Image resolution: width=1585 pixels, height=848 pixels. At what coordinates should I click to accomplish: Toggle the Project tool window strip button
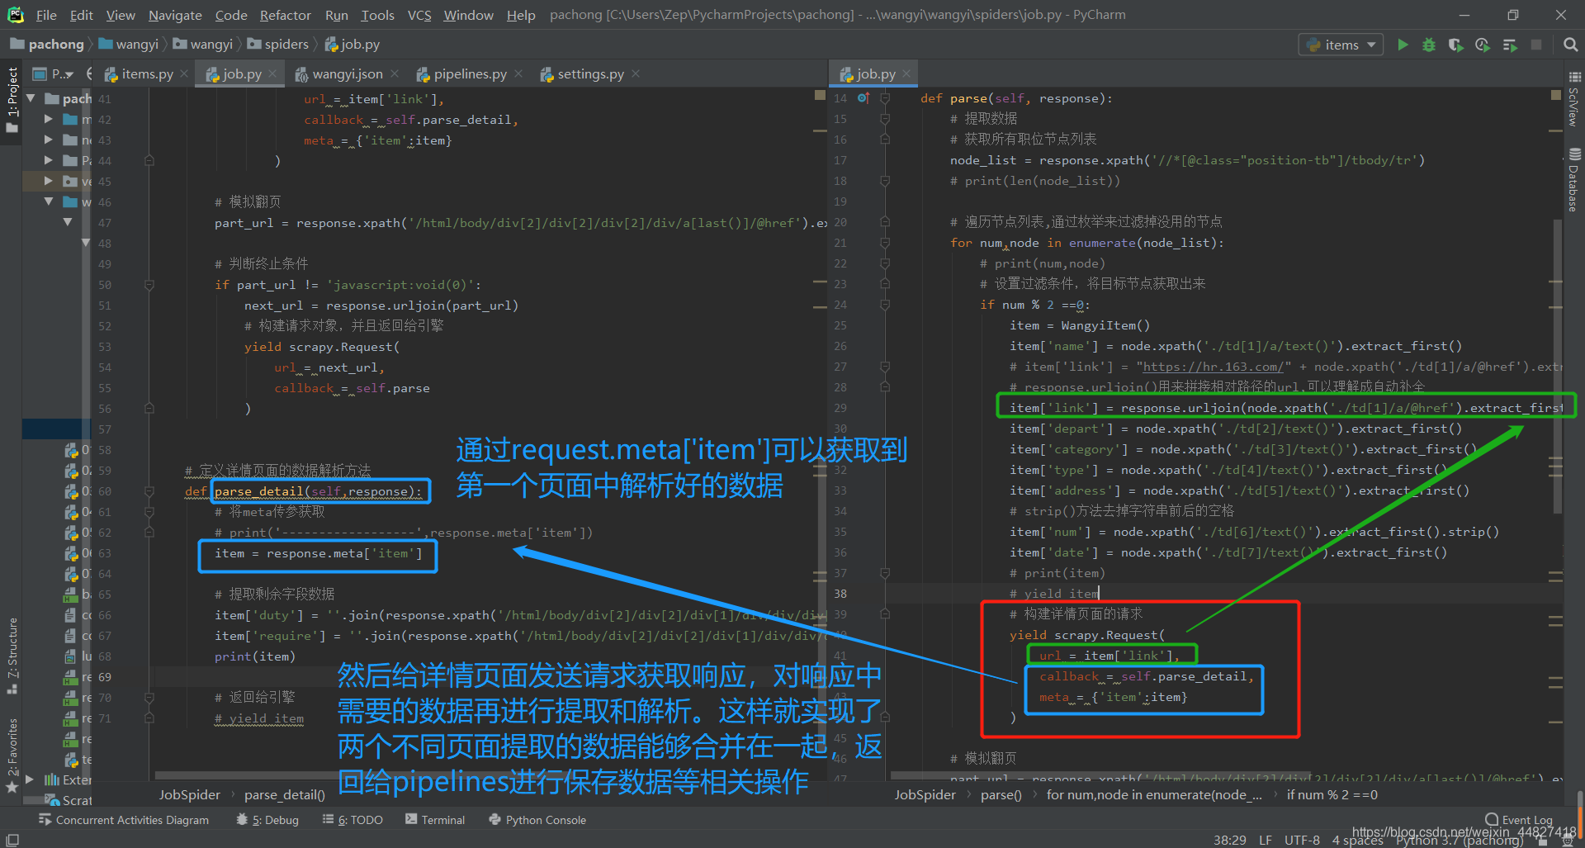[x=12, y=100]
